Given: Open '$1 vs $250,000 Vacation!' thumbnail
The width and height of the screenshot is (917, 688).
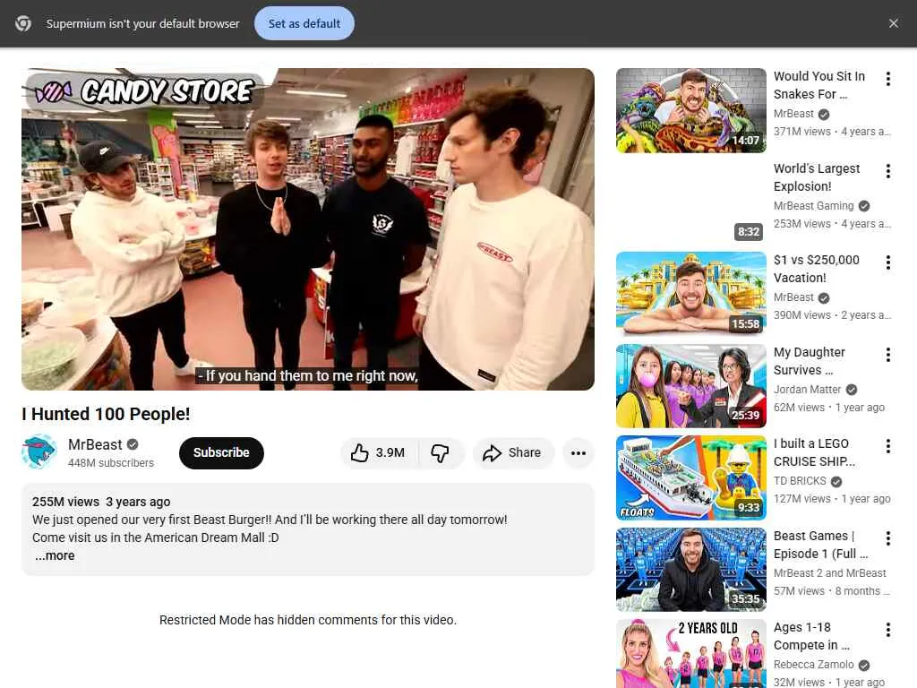Looking at the screenshot, I should [690, 294].
